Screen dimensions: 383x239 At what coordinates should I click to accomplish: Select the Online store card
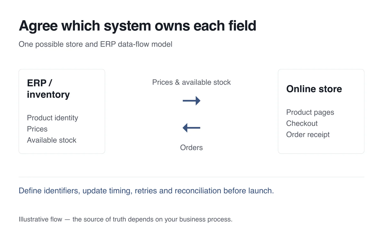tap(321, 112)
